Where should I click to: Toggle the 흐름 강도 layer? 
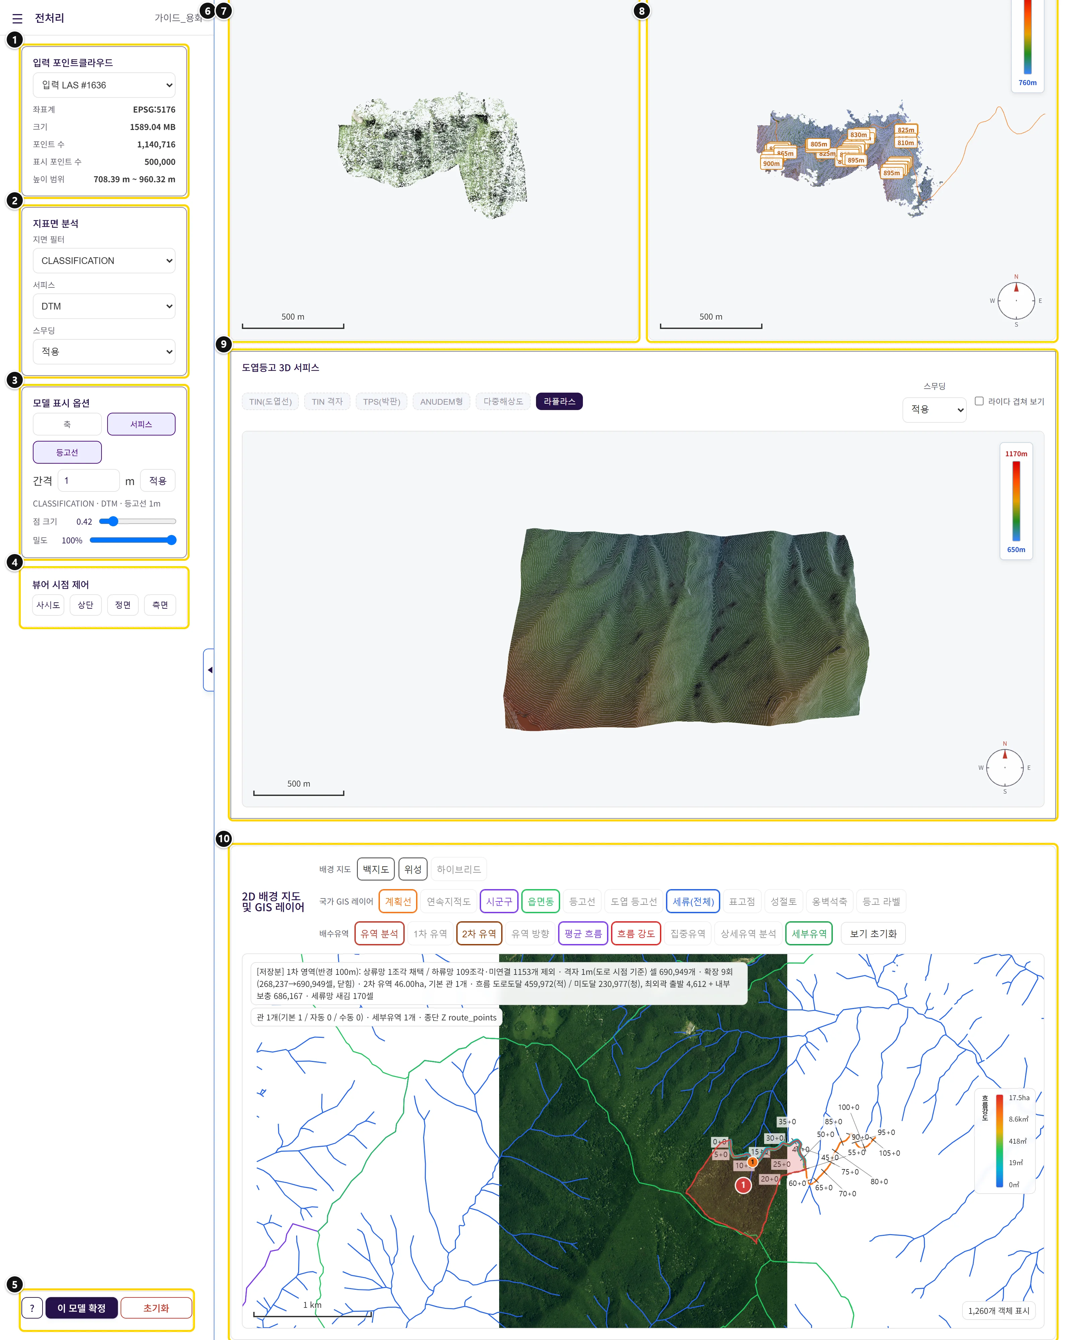pyautogui.click(x=636, y=933)
